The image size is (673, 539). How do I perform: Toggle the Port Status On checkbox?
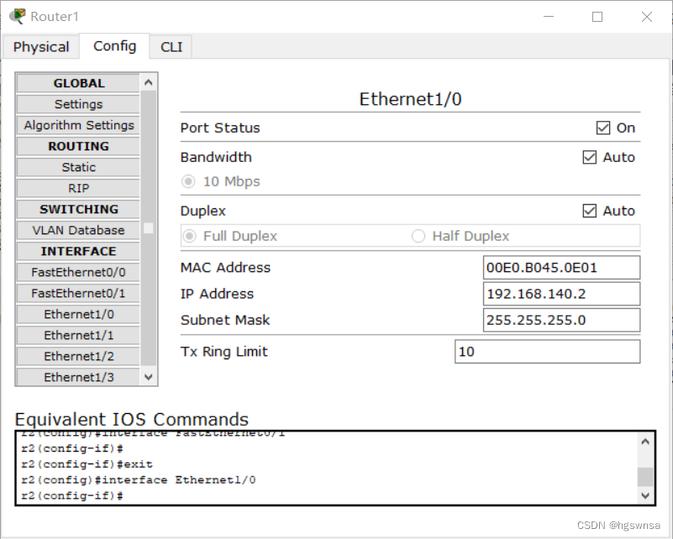pos(602,128)
